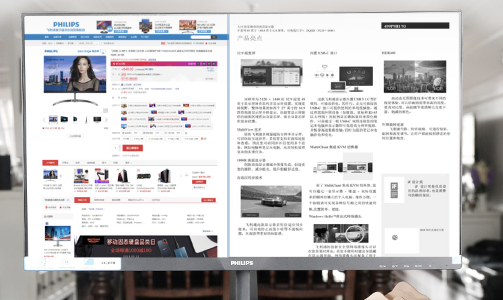Focus the store search input field

(x=201, y=37)
